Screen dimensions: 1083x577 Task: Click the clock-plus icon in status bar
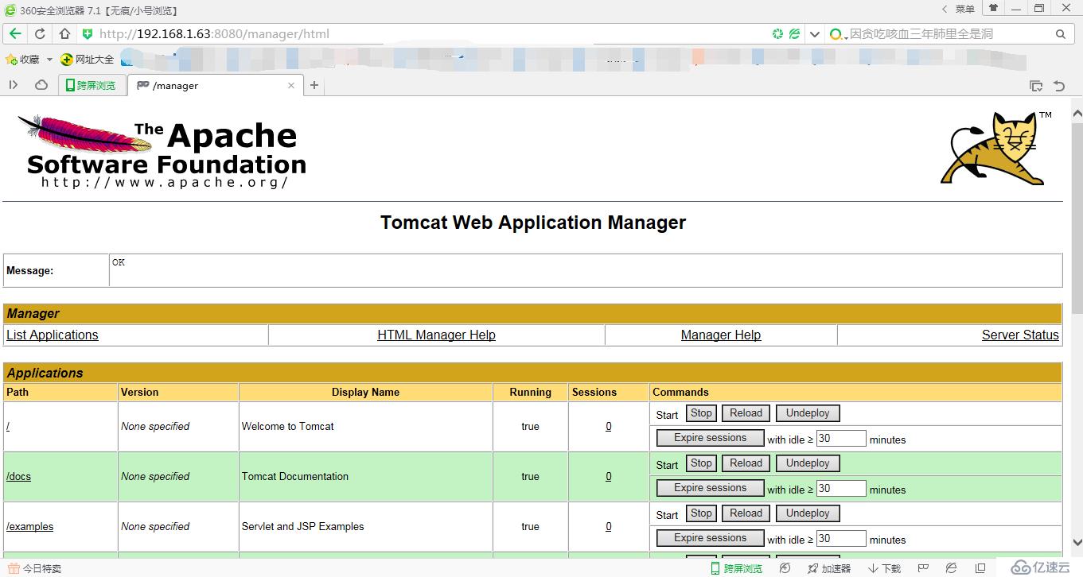tap(785, 569)
